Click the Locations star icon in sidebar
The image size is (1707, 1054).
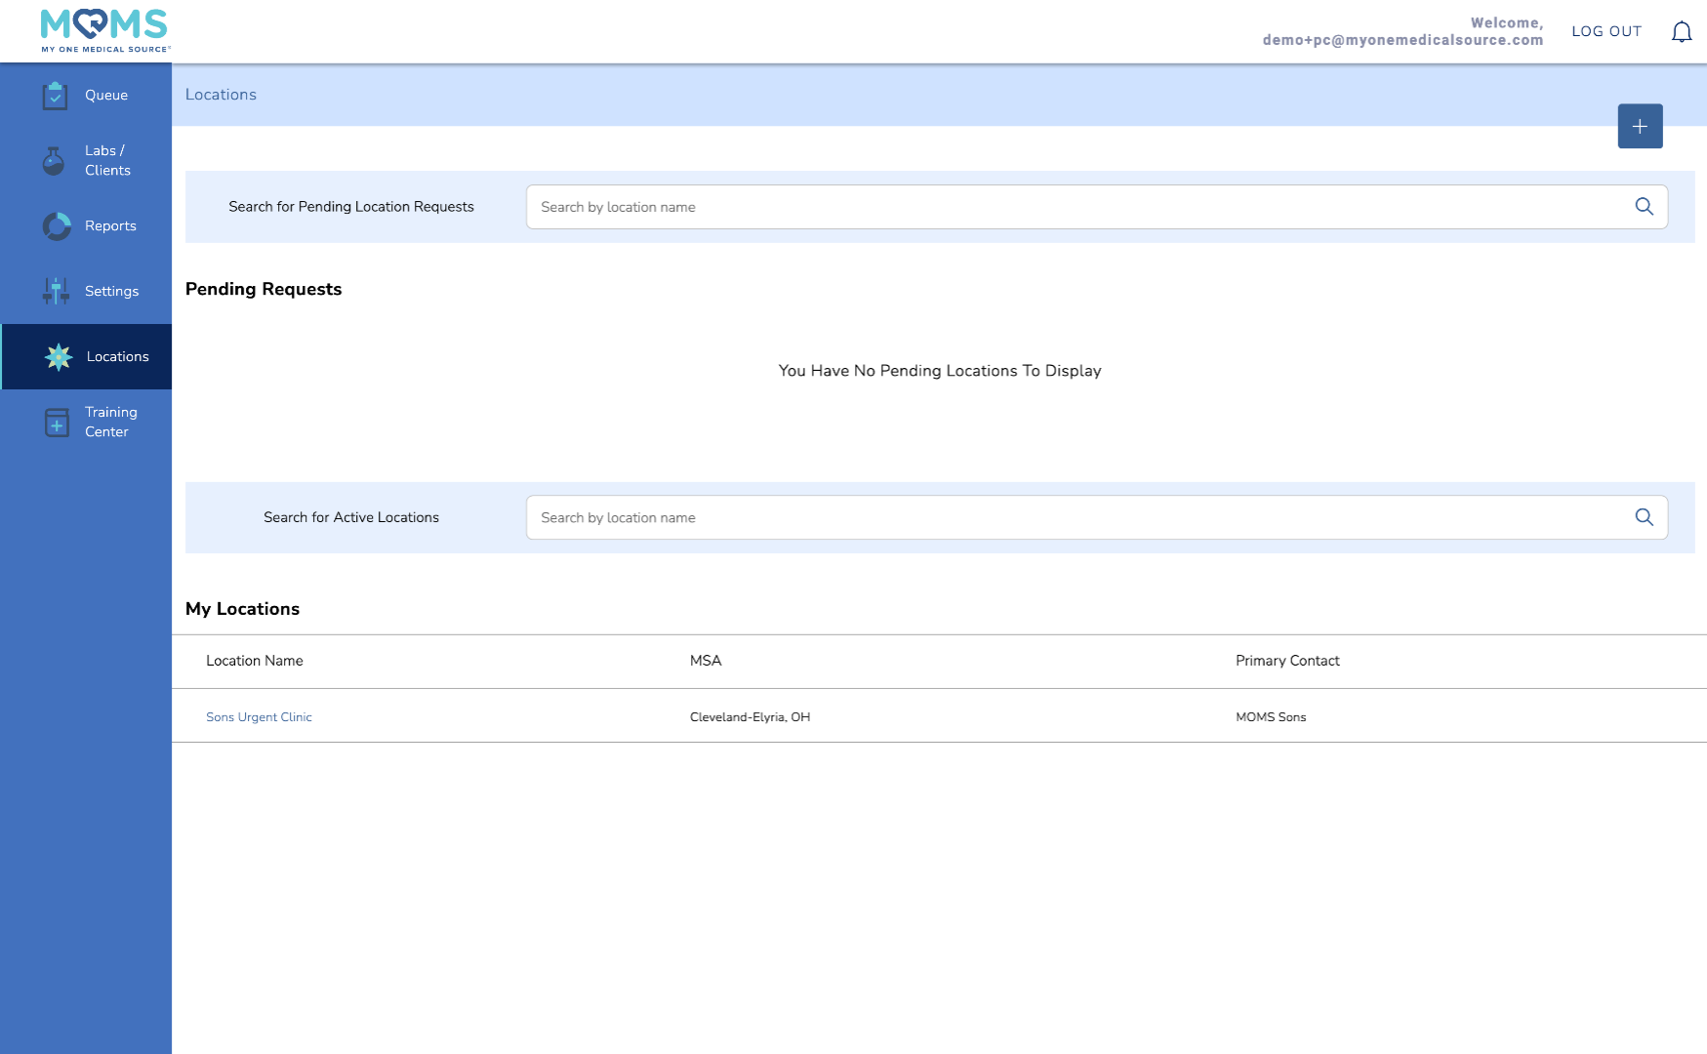pos(59,357)
